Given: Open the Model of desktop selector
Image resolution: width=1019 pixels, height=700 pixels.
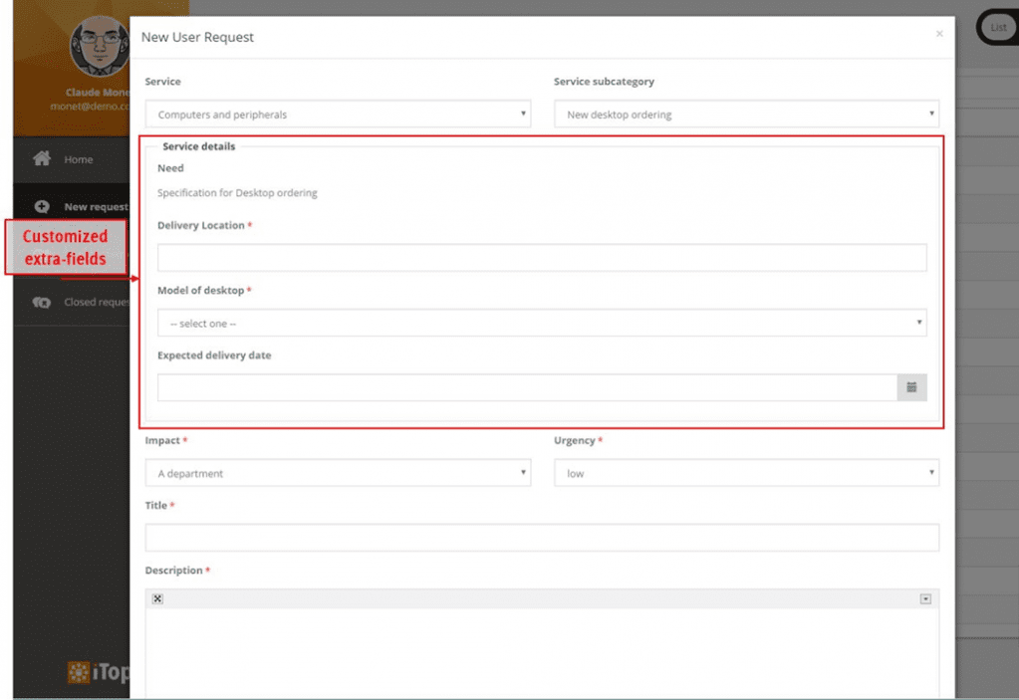Looking at the screenshot, I should [x=541, y=323].
